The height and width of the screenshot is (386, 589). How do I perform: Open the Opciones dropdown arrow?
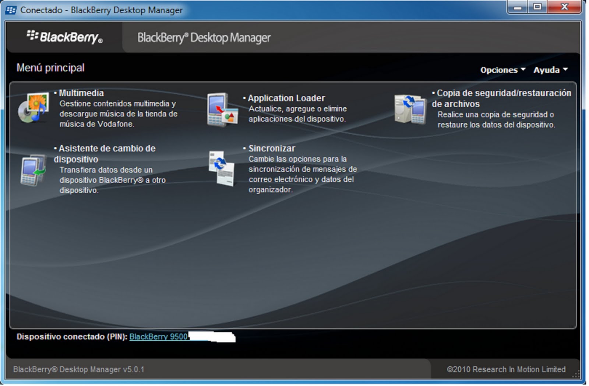[523, 69]
